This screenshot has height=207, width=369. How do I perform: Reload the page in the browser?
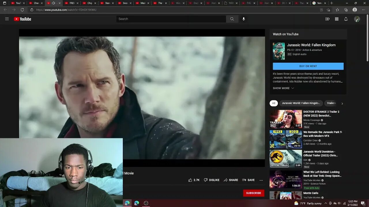click(x=22, y=10)
